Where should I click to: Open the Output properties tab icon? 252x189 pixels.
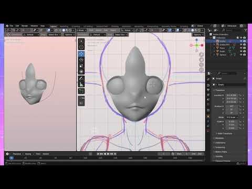click(x=208, y=90)
